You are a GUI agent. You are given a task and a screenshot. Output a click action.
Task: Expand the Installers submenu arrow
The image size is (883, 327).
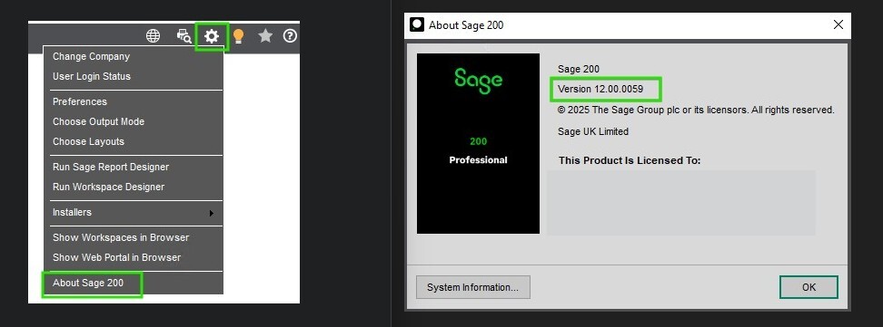pyautogui.click(x=211, y=213)
